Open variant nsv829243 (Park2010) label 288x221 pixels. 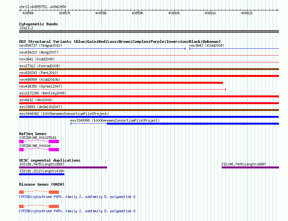point(39,73)
